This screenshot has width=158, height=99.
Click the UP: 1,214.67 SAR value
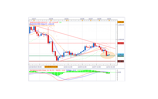54,22
